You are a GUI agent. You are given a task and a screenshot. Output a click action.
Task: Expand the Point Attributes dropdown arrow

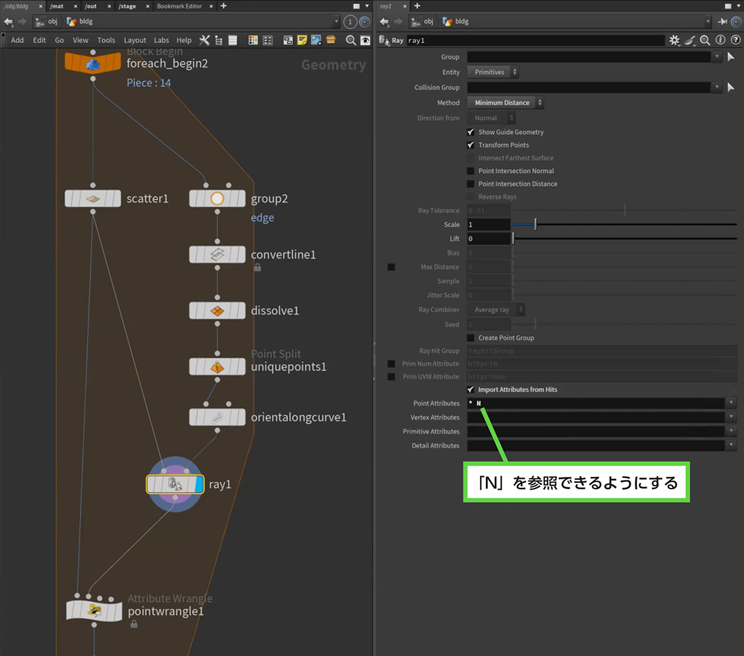[x=732, y=404]
